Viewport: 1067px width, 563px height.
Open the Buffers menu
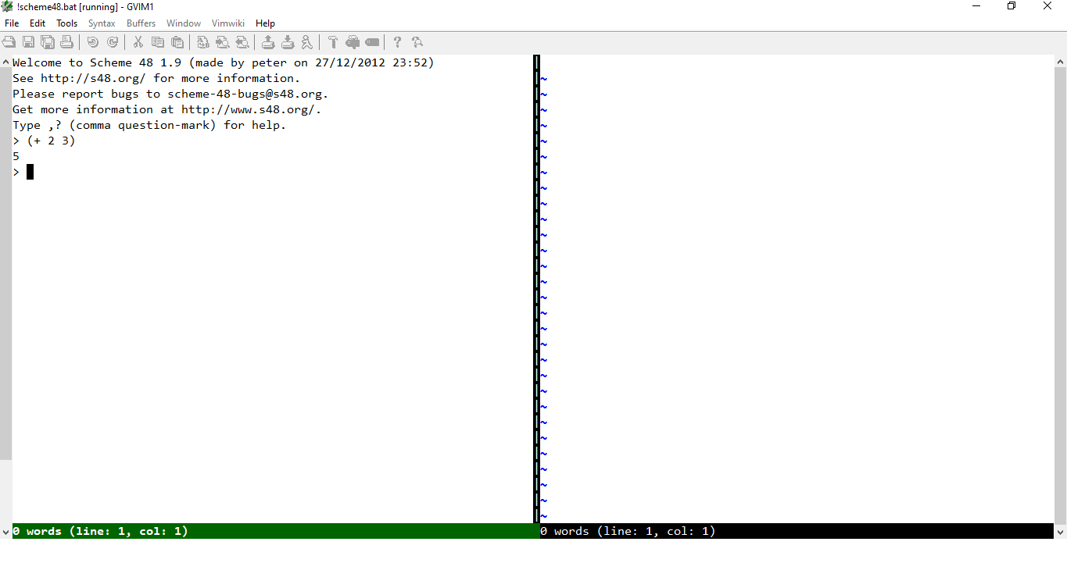(141, 23)
